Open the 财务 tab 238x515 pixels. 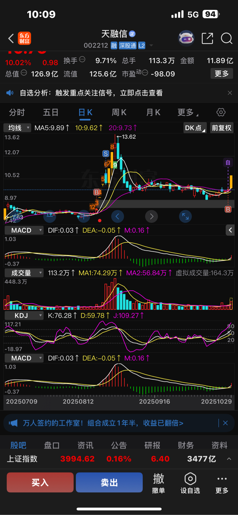pos(186,445)
